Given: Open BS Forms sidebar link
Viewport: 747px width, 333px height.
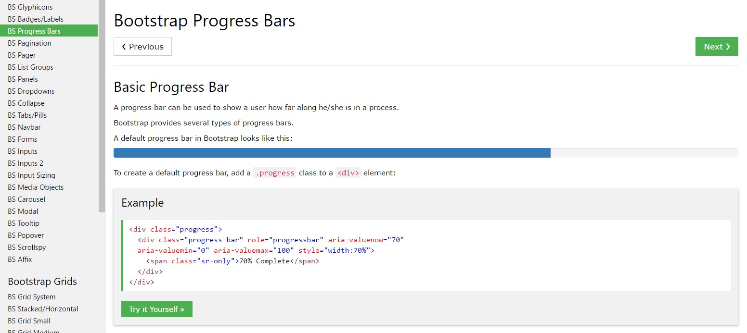Looking at the screenshot, I should 22,139.
